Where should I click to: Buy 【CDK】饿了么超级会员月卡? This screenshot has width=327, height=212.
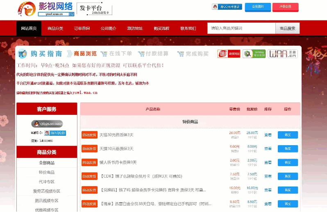pyautogui.click(x=288, y=176)
